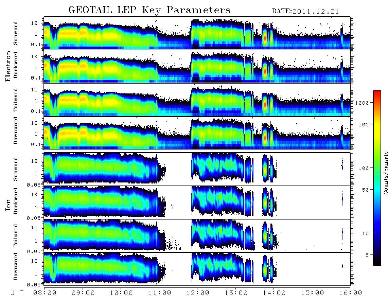The height and width of the screenshot is (299, 388).
Task: Click the Electron Duskward spectrogram panel
Action: pyautogui.click(x=197, y=66)
